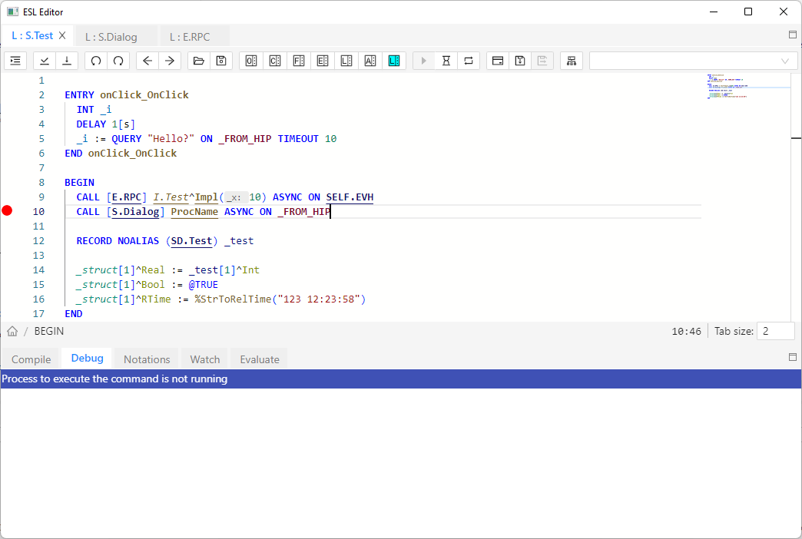Click the hourglass icon in the toolbar
This screenshot has height=539, width=802.
tap(446, 61)
